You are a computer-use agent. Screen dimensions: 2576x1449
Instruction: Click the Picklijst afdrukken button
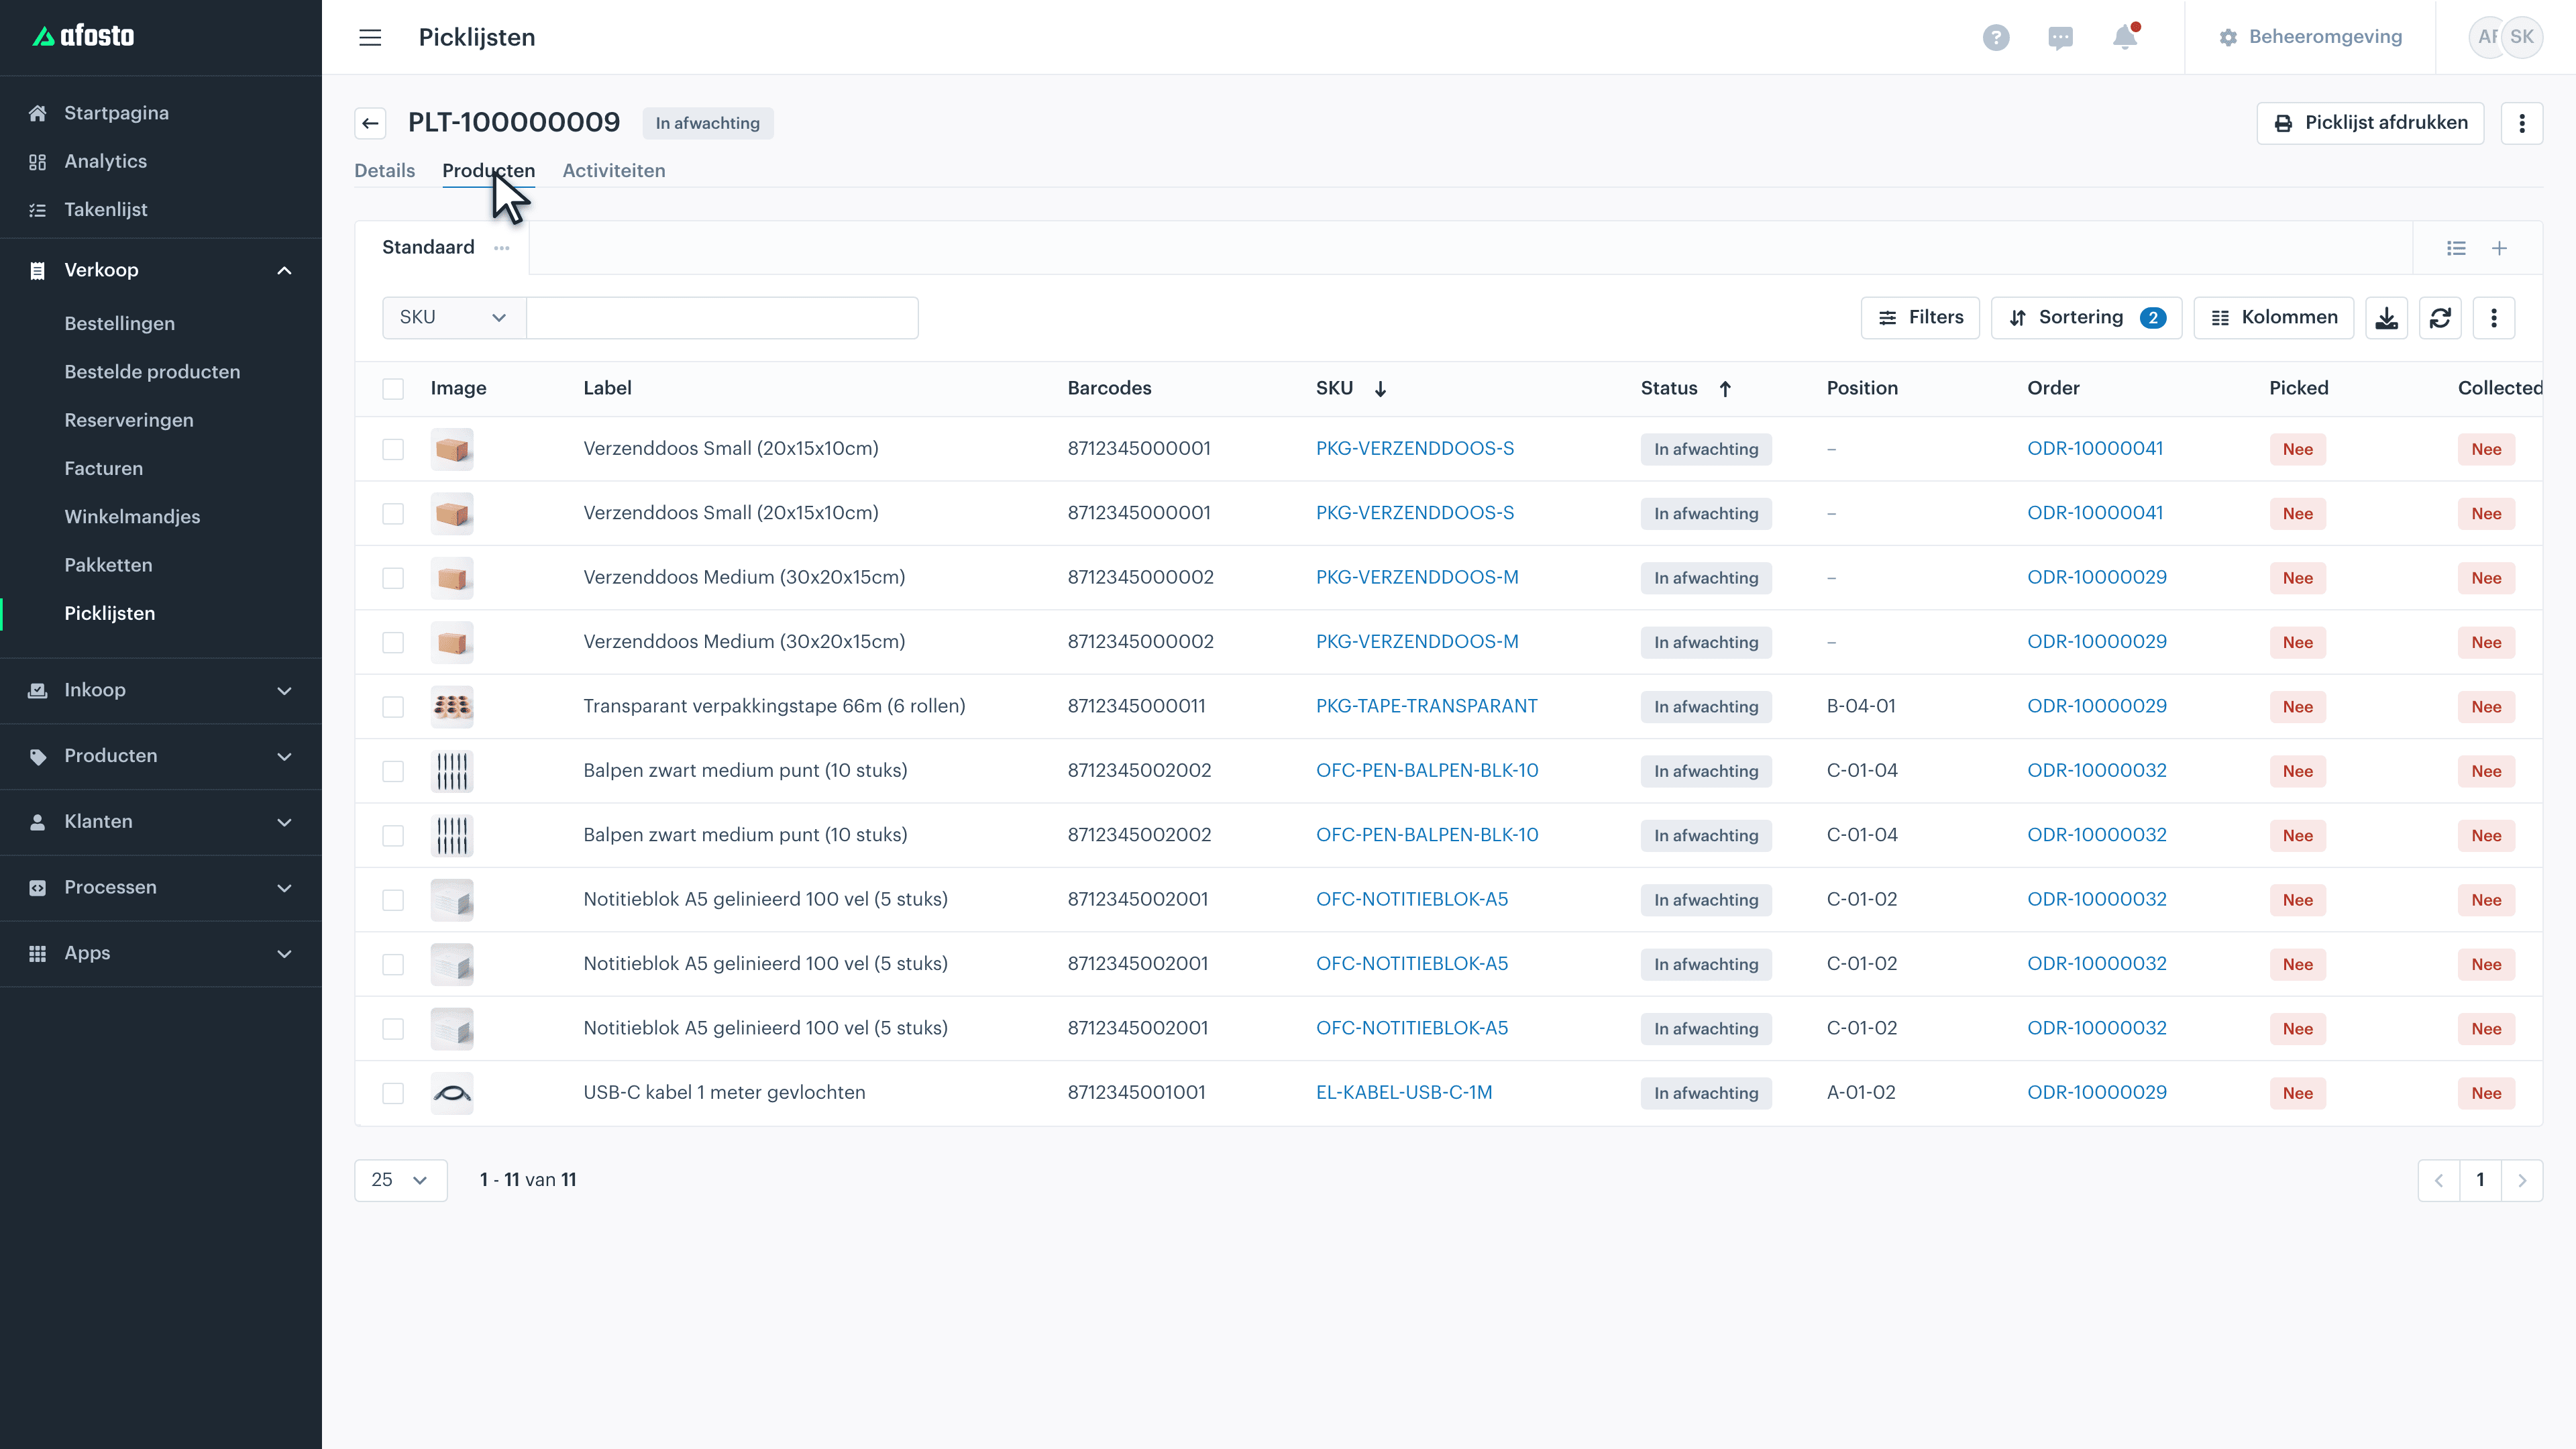pyautogui.click(x=2370, y=123)
